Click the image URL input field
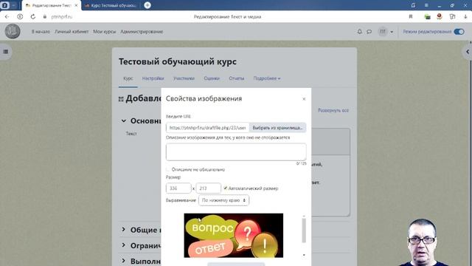 (207, 128)
